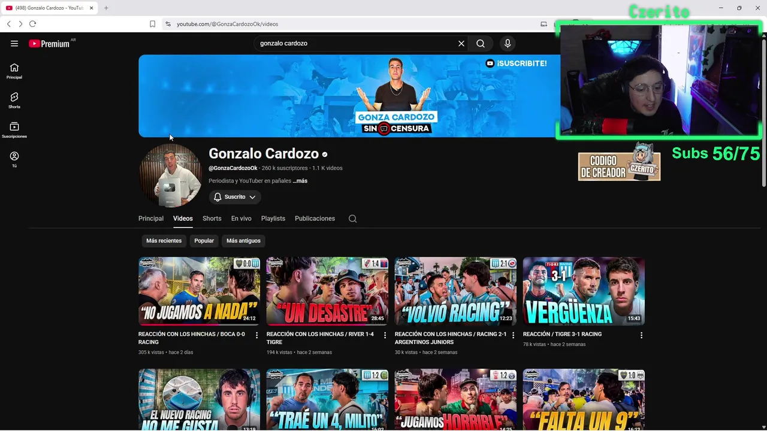Open Suscripciones in the left sidebar
Viewport: 767px width, 431px height.
(14, 130)
